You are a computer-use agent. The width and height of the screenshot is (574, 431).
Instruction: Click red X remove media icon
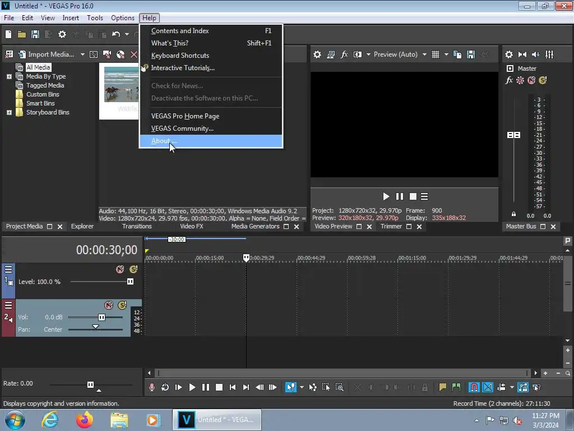click(134, 54)
